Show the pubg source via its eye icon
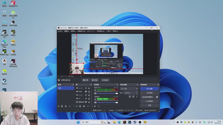 pos(86,95)
